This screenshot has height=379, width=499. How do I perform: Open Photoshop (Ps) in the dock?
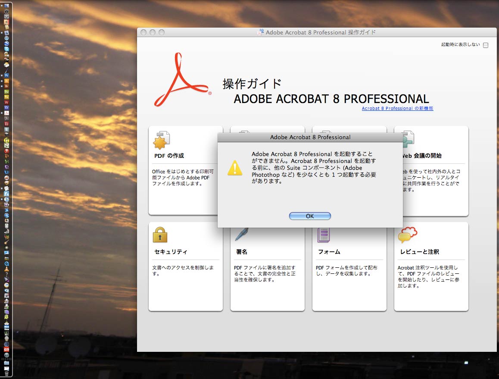click(6, 75)
